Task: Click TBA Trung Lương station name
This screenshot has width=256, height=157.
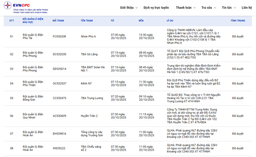Action: 92,98
